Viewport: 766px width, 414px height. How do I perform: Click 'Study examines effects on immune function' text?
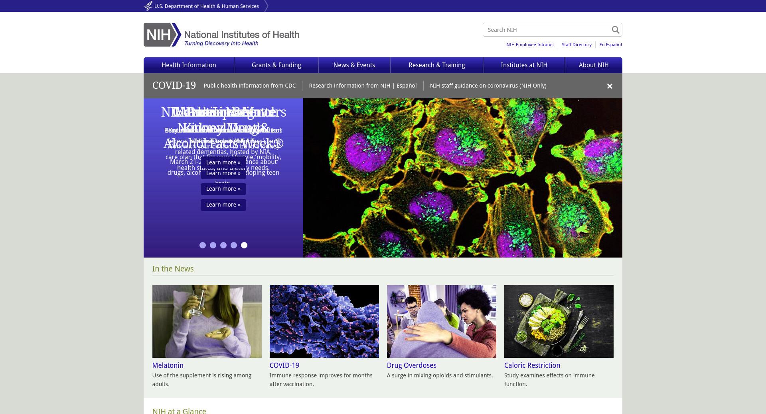pos(549,380)
